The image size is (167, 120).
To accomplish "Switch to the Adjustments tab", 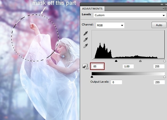I will point(92,9).
